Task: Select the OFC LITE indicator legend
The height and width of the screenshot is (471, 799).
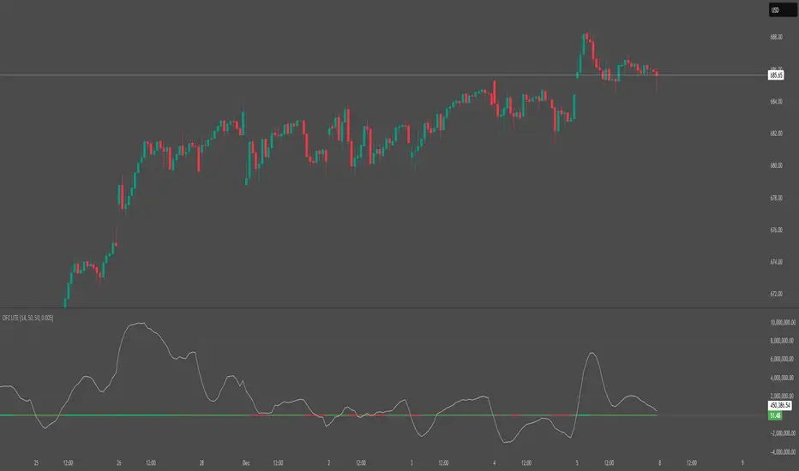Action: [x=27, y=318]
